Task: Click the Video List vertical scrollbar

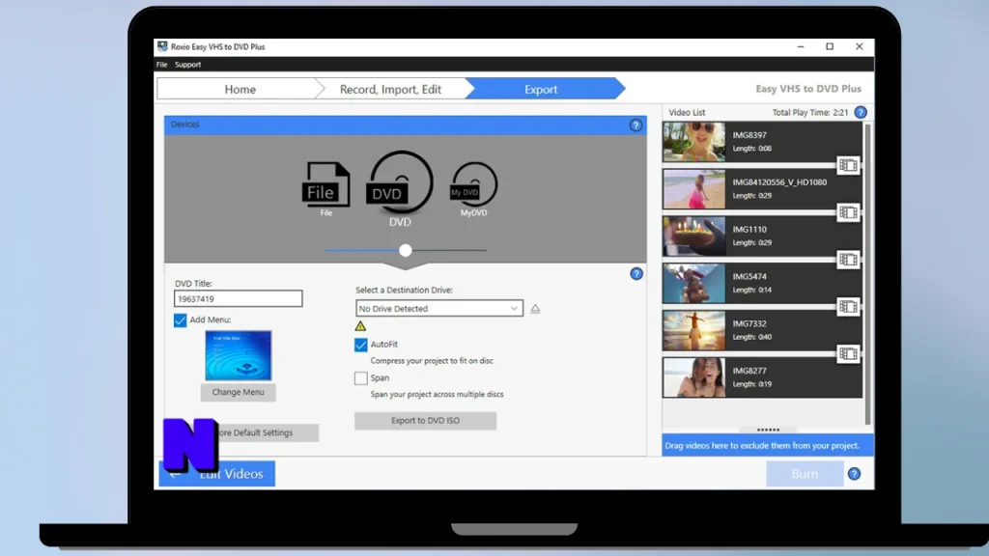Action: click(x=868, y=274)
